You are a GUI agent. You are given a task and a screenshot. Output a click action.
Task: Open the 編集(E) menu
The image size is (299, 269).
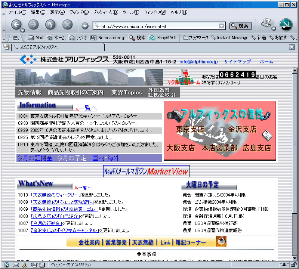click(x=38, y=12)
